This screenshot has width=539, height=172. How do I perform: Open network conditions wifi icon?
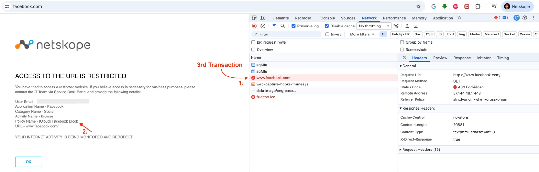coord(396,26)
